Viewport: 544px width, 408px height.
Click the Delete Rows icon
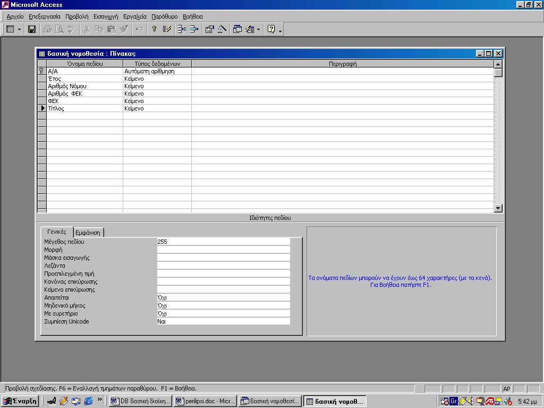click(194, 30)
